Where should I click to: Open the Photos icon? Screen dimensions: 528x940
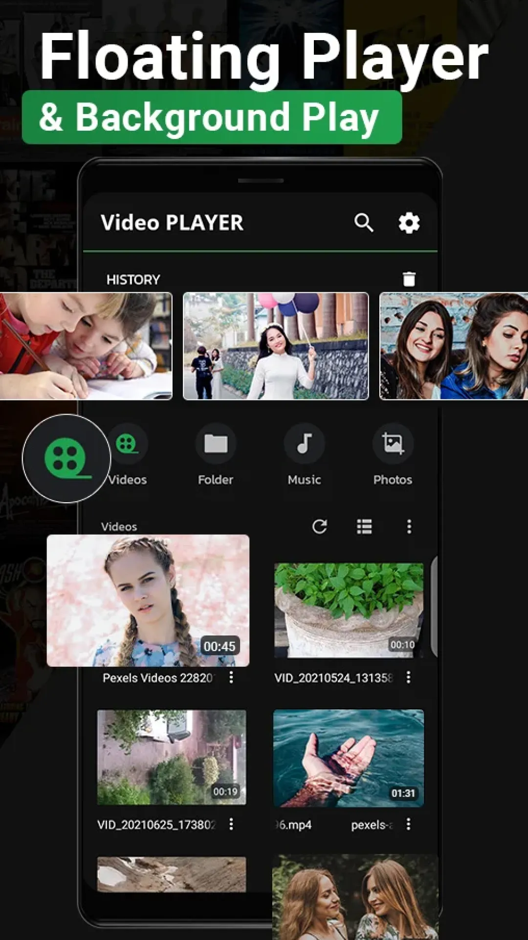coord(393,444)
